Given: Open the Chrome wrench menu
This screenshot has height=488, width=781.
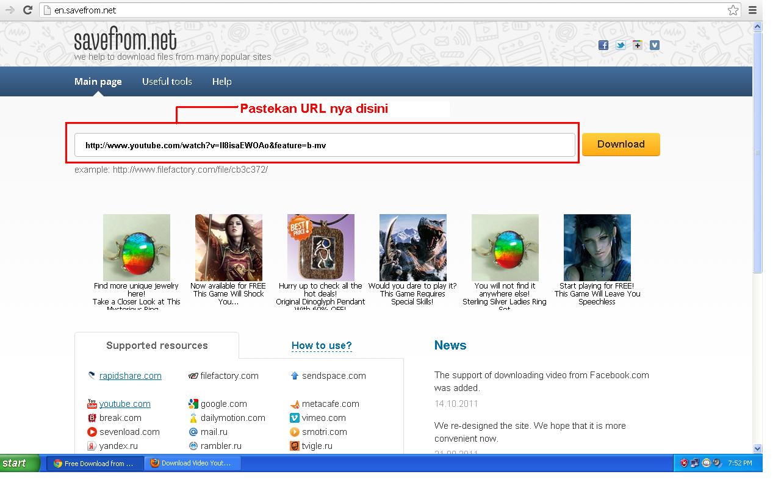Looking at the screenshot, I should [x=754, y=10].
